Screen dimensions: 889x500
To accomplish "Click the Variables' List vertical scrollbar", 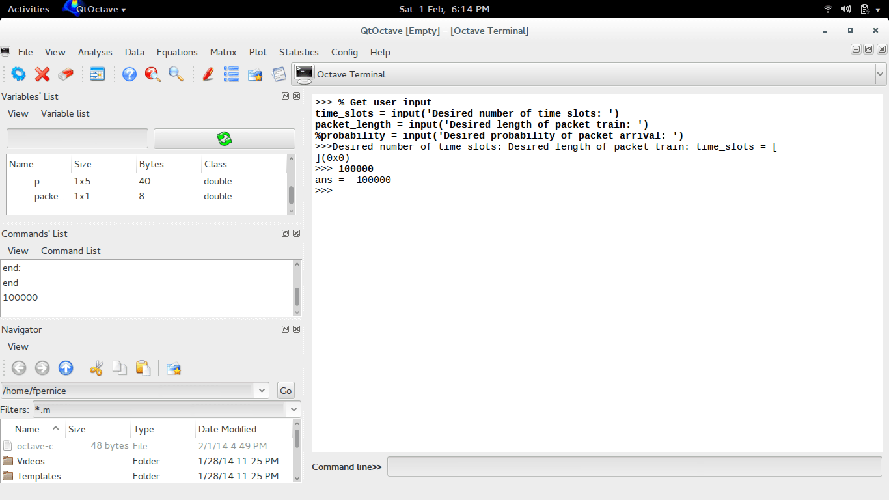I will 291,194.
